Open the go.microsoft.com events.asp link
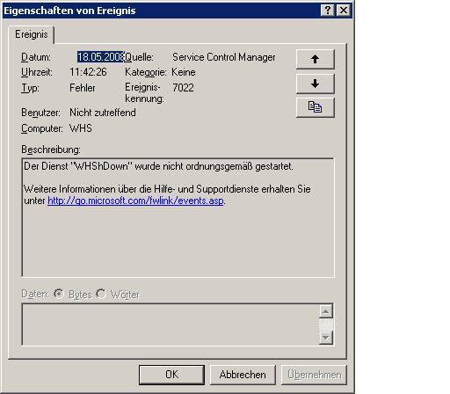The height and width of the screenshot is (394, 450). click(135, 201)
